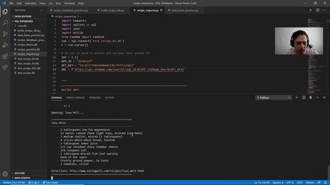
Task: Open recipe_practice.db in the explorer
Action: [28, 49]
